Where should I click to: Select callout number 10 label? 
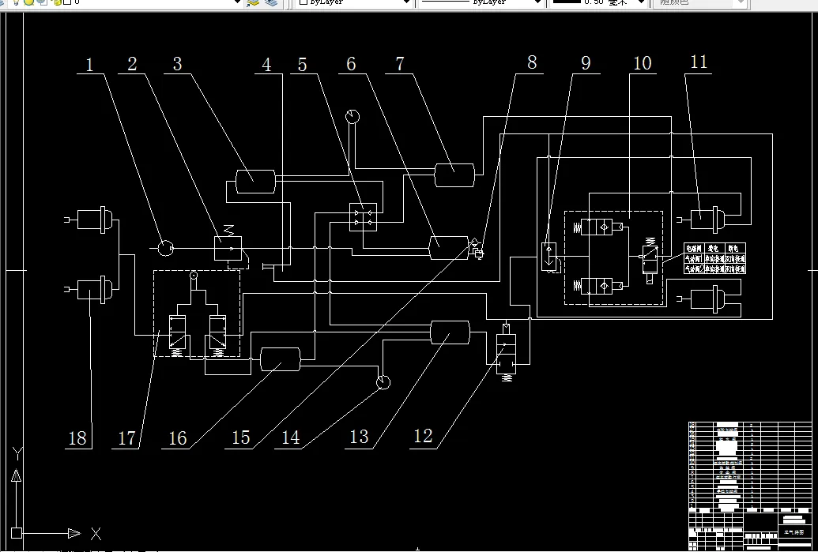point(643,63)
